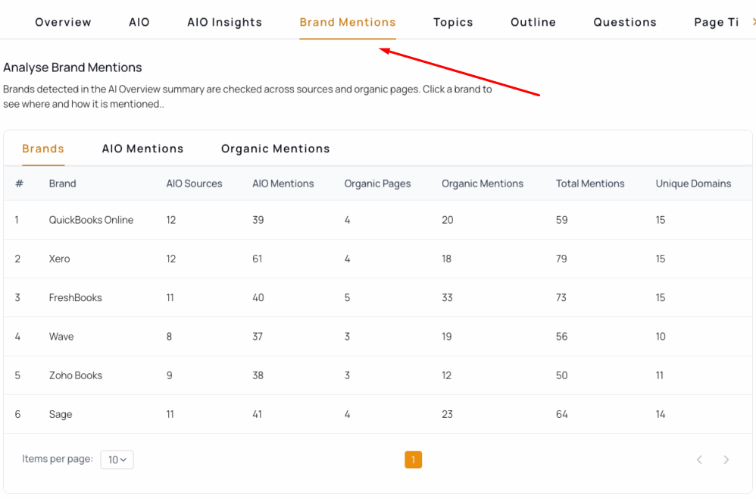Open the AIO Insights tab

(x=225, y=22)
